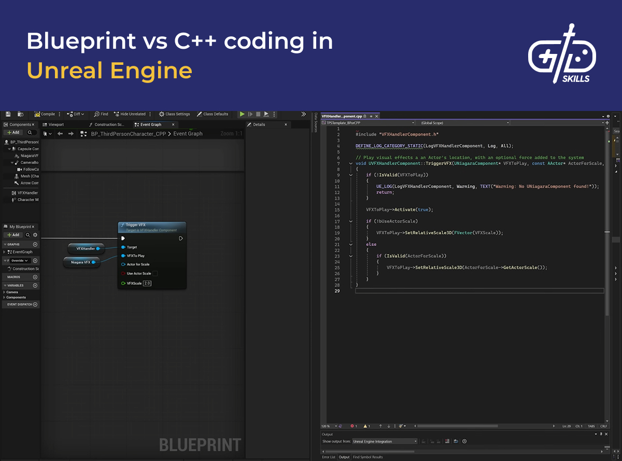The height and width of the screenshot is (461, 622).
Task: Open the Error List tab
Action: point(329,457)
